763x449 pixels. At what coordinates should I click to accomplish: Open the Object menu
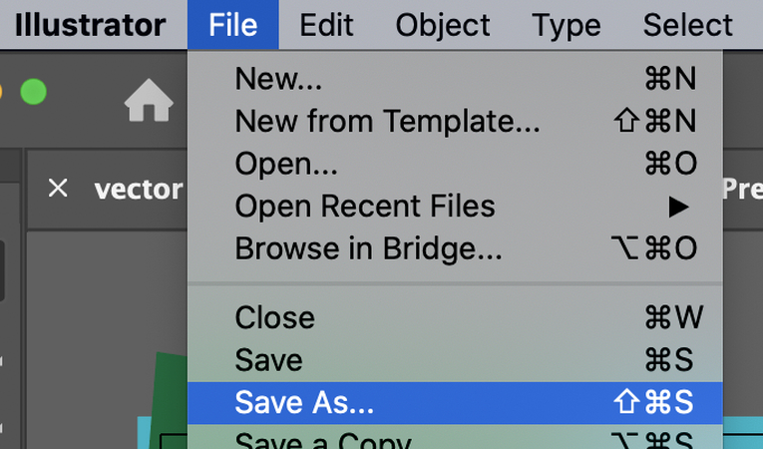point(443,25)
